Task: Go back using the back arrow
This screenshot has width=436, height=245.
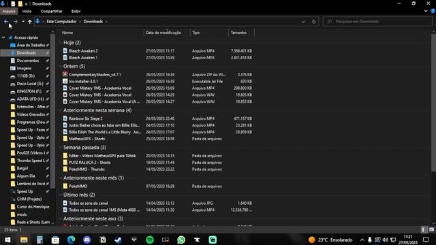Action: tap(6, 21)
